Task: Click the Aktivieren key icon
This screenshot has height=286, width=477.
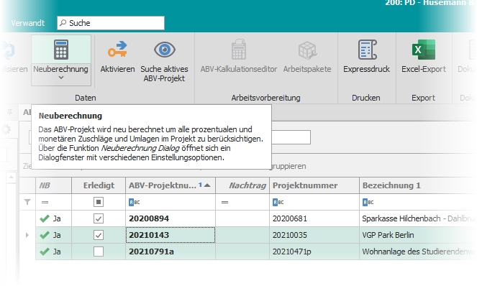Action: [117, 50]
